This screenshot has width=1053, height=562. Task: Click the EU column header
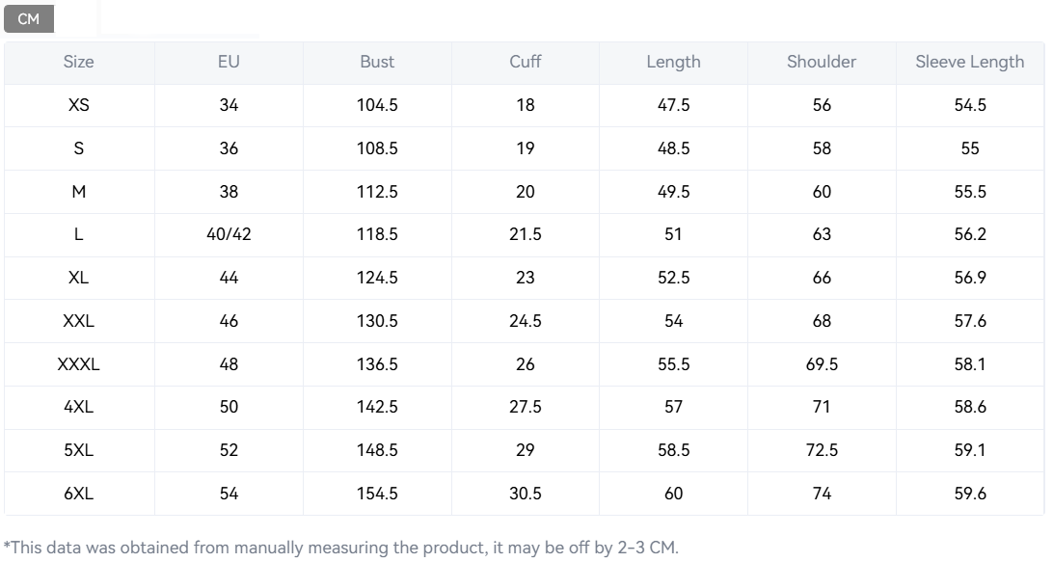pos(229,62)
